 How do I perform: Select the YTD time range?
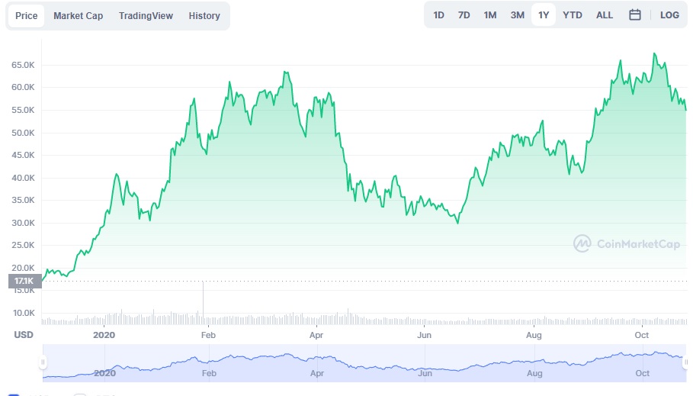tap(573, 15)
